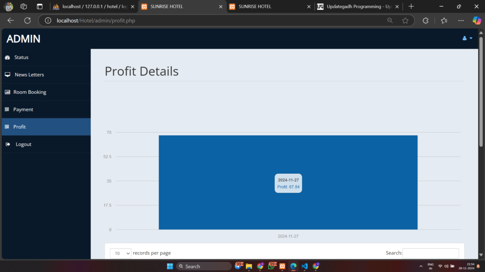Close the second SUNRISE HOTEL tab
The image size is (485, 272).
click(309, 7)
